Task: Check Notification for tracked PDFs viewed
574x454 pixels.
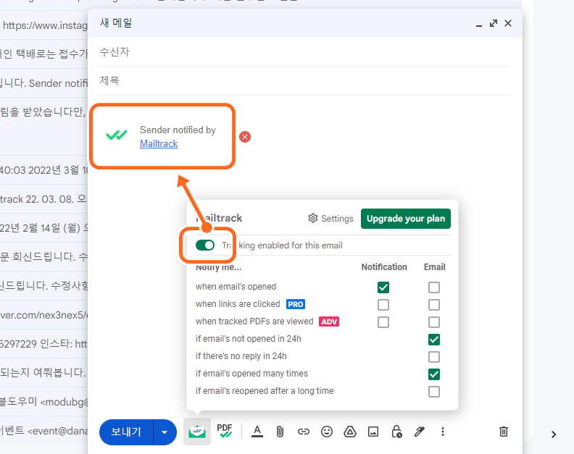Action: [383, 322]
